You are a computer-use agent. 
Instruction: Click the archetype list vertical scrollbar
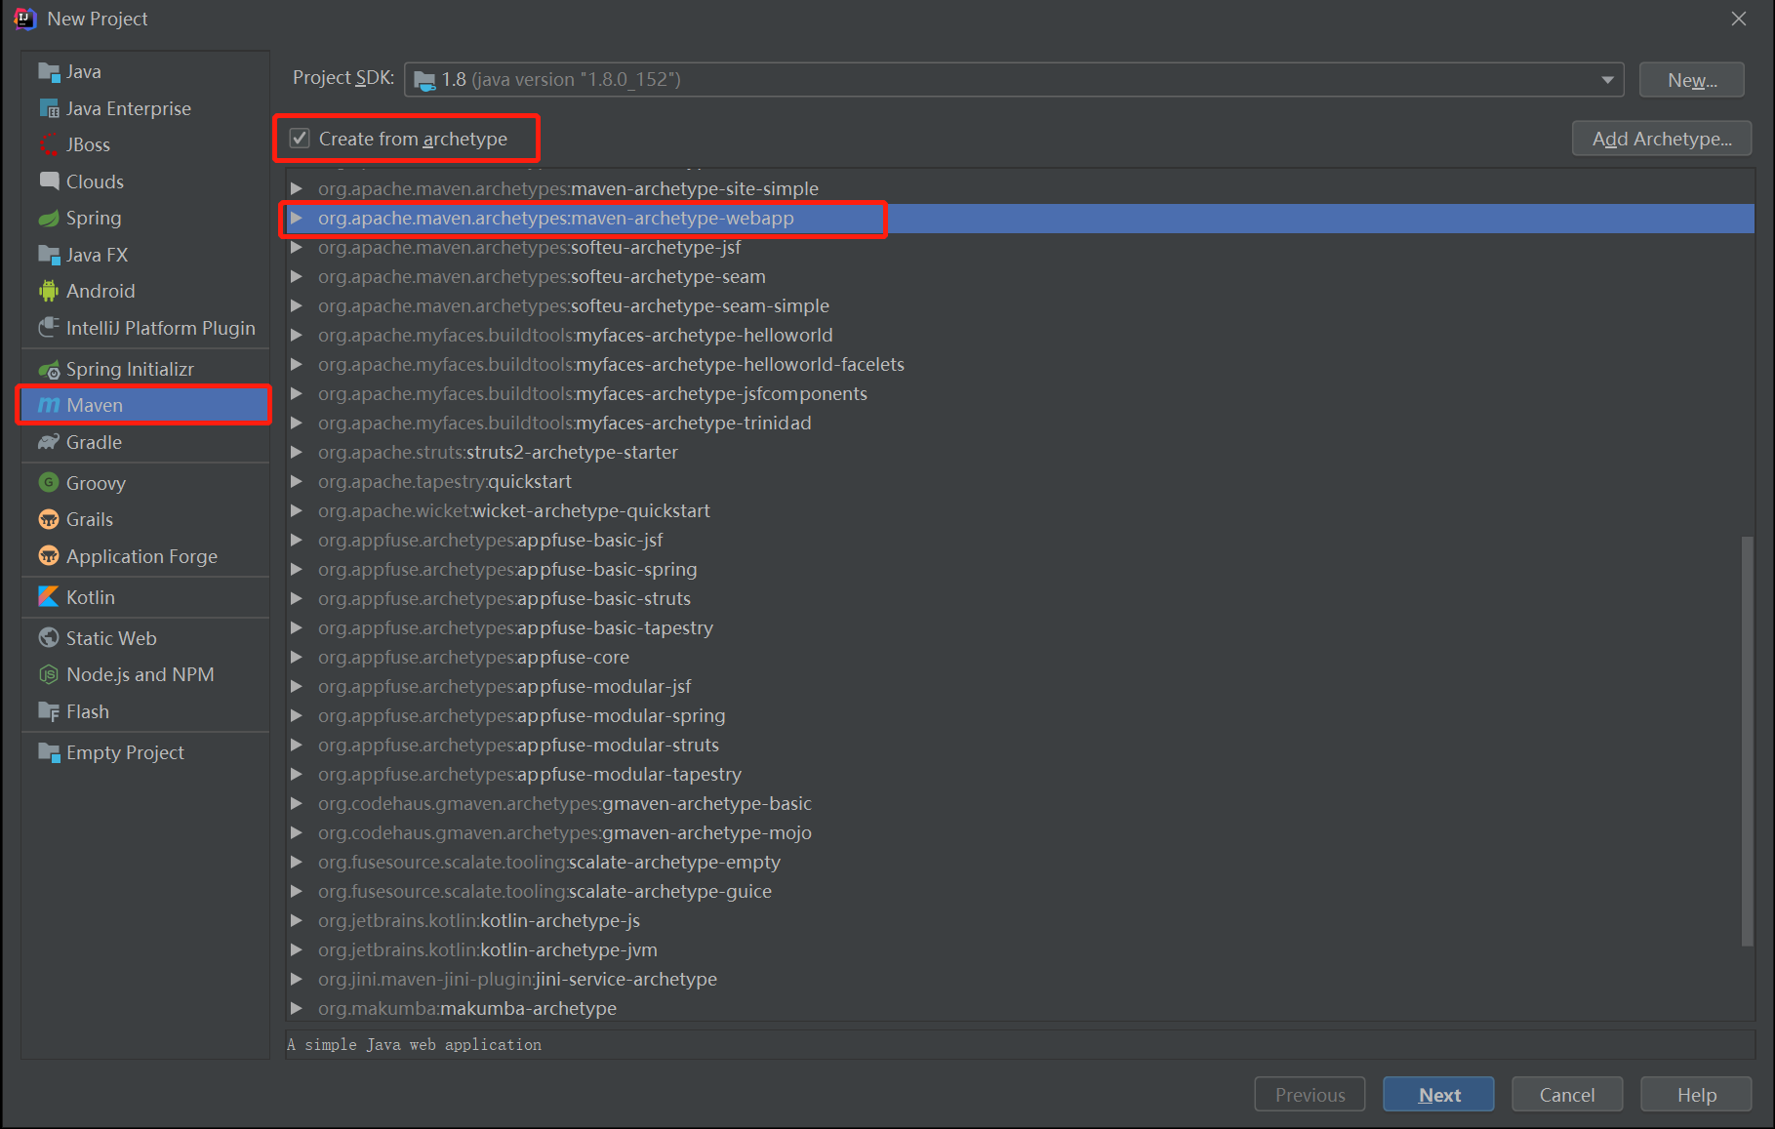[1747, 741]
